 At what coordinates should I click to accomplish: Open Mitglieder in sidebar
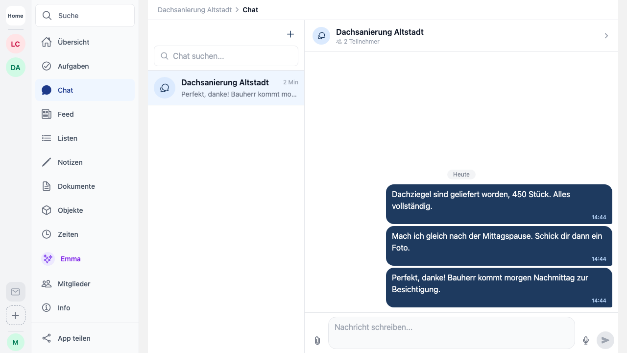tap(85, 284)
